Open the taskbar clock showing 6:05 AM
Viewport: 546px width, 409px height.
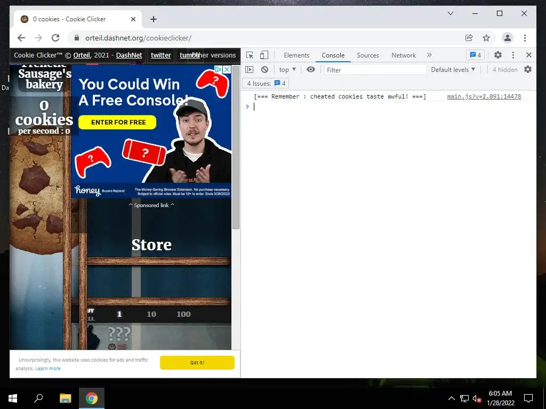pos(500,398)
